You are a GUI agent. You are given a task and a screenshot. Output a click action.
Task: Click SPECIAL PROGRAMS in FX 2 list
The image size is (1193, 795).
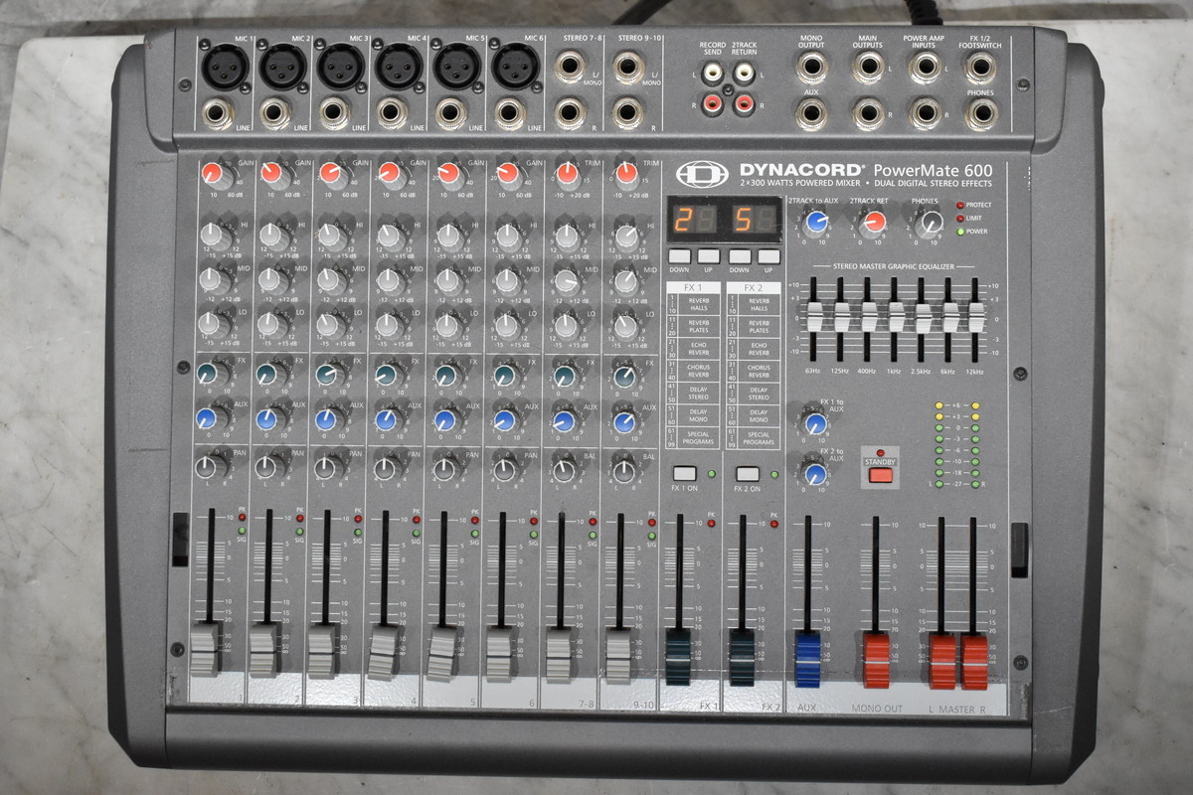coord(760,437)
